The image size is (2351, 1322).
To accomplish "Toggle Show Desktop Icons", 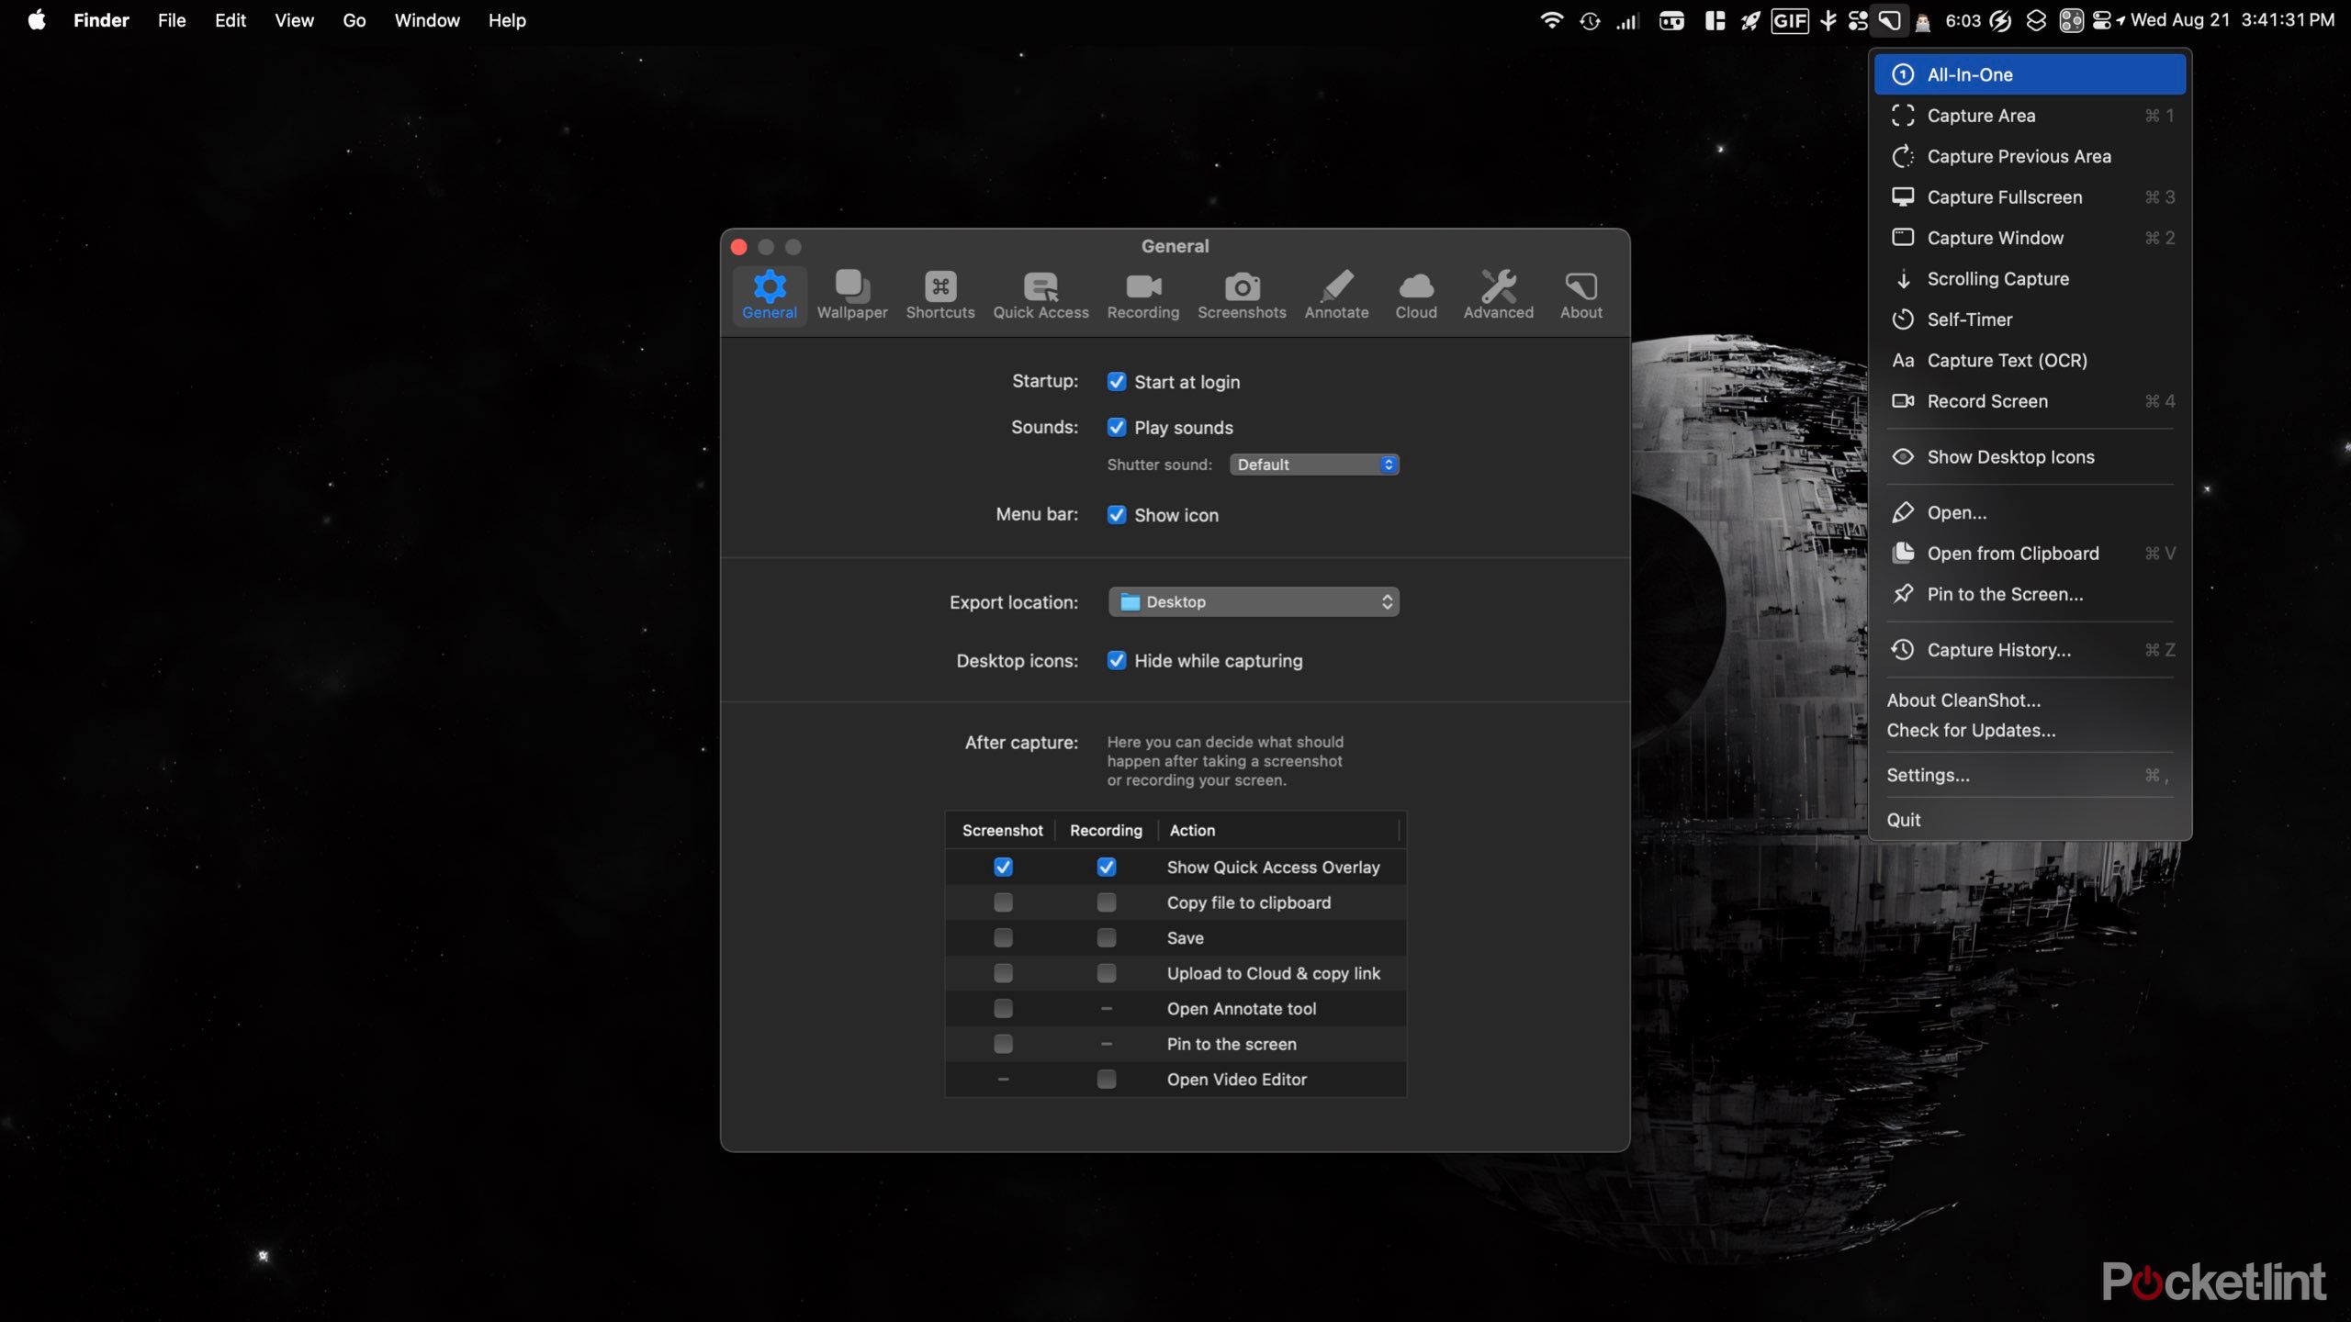I will coord(2030,457).
